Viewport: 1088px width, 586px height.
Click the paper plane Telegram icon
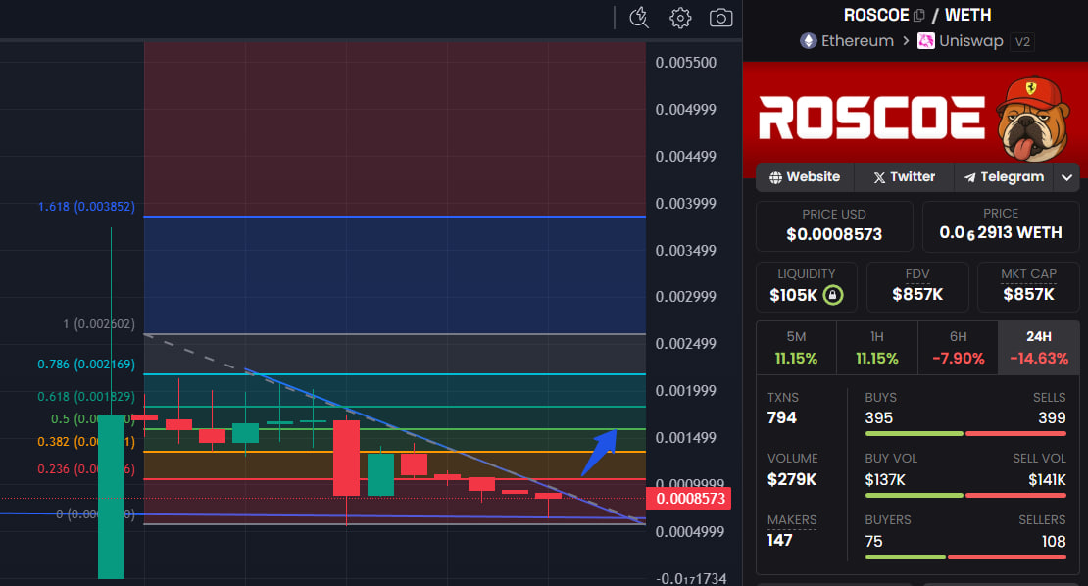pos(969,177)
